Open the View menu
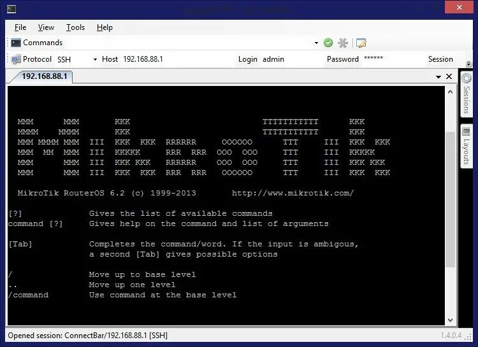Image resolution: width=478 pixels, height=347 pixels. 46,27
